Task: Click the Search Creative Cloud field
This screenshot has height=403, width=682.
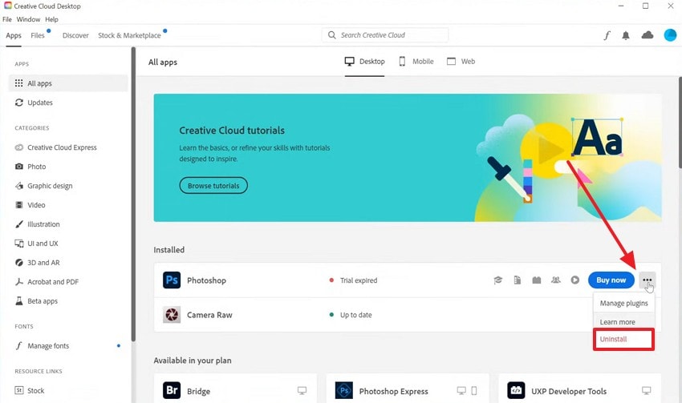Action: (x=385, y=34)
